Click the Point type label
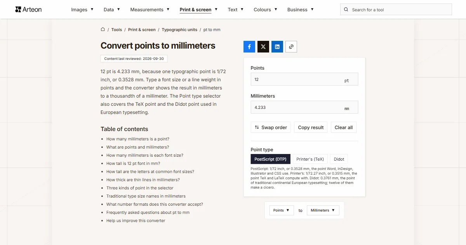The width and height of the screenshot is (466, 245). [262, 150]
